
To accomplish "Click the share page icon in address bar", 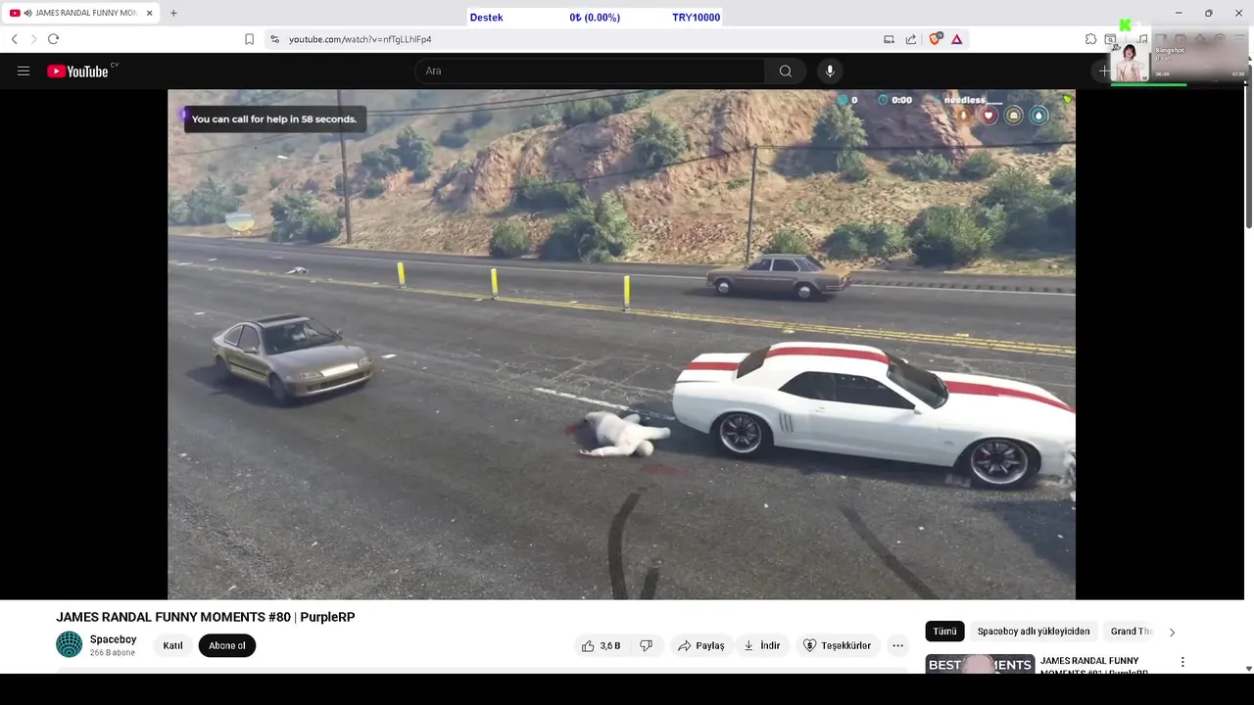I will [911, 39].
